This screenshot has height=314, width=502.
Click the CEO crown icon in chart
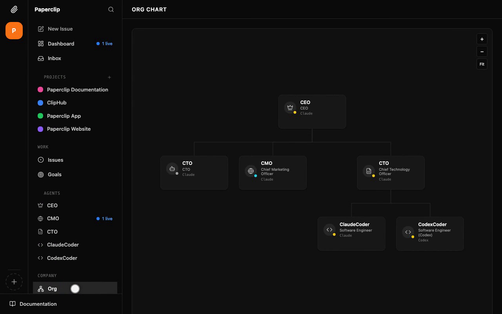pos(290,108)
